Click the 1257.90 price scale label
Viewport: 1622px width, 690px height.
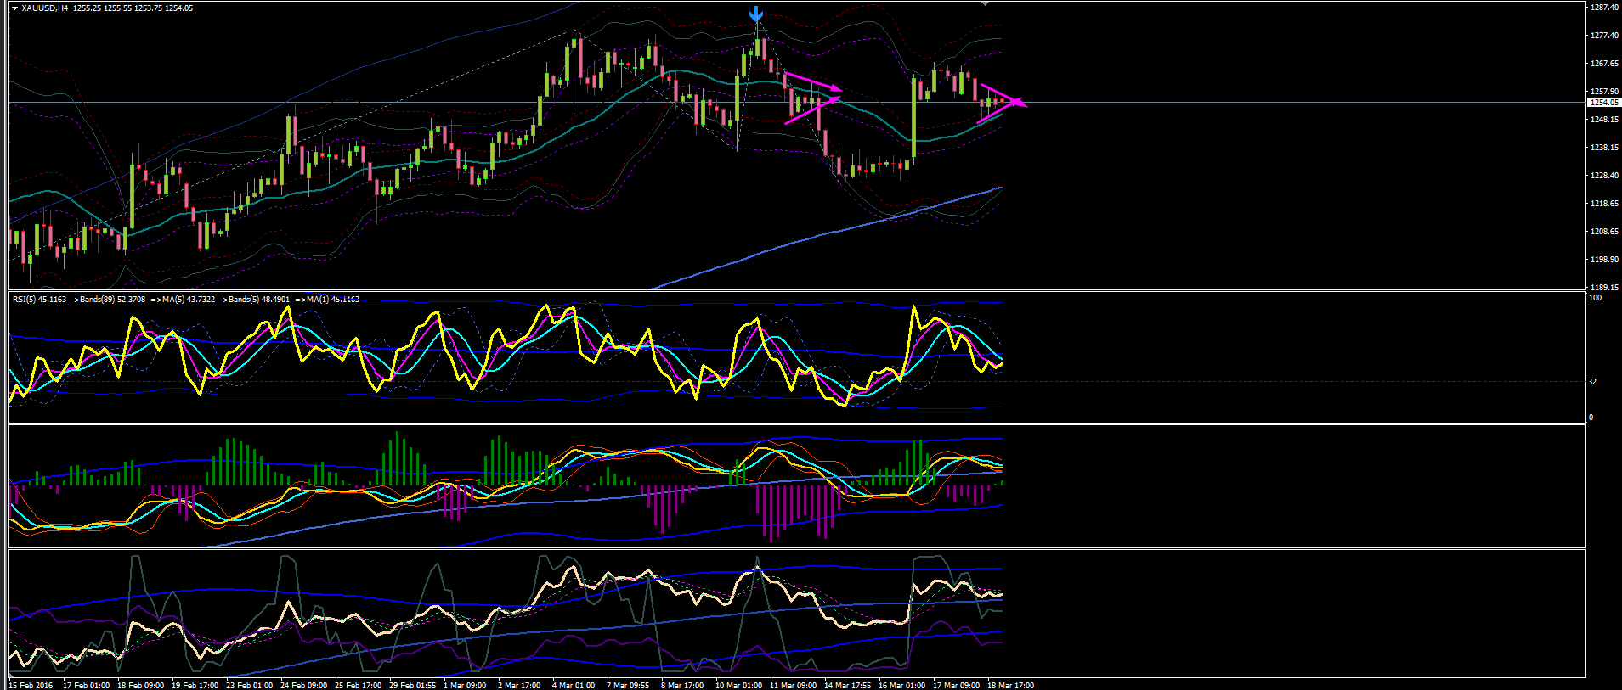click(1604, 92)
